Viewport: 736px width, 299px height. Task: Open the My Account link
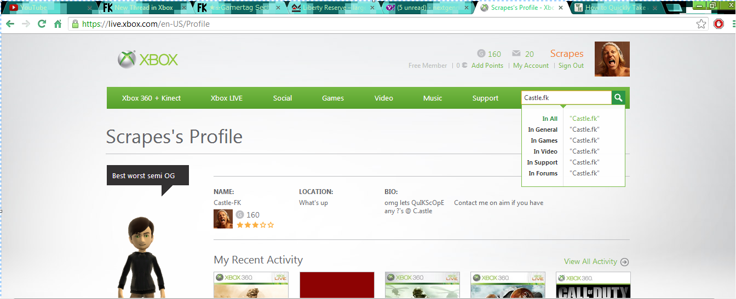coord(531,66)
